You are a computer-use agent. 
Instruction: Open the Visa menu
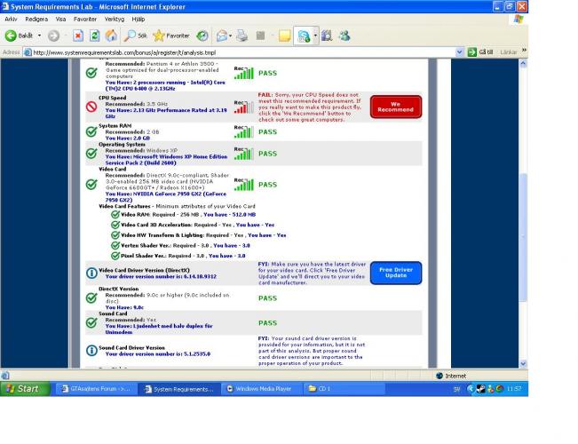[x=60, y=19]
